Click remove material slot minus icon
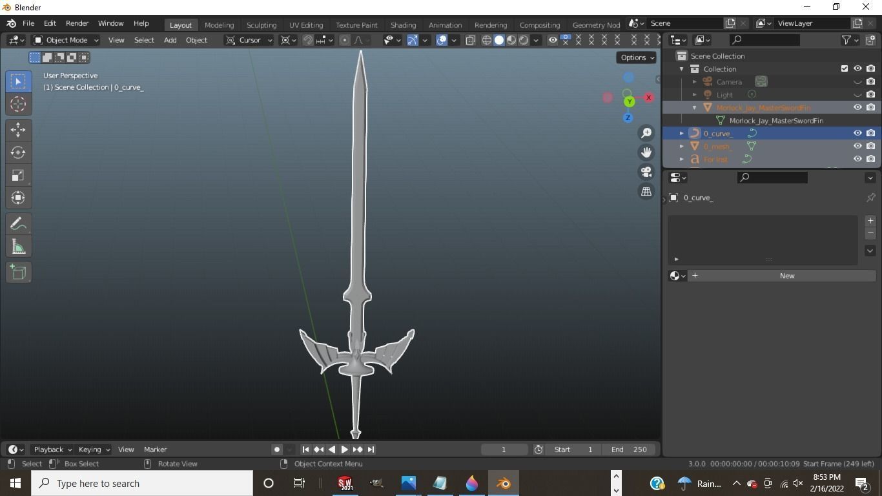Screen dimensions: 882x496 [870, 233]
